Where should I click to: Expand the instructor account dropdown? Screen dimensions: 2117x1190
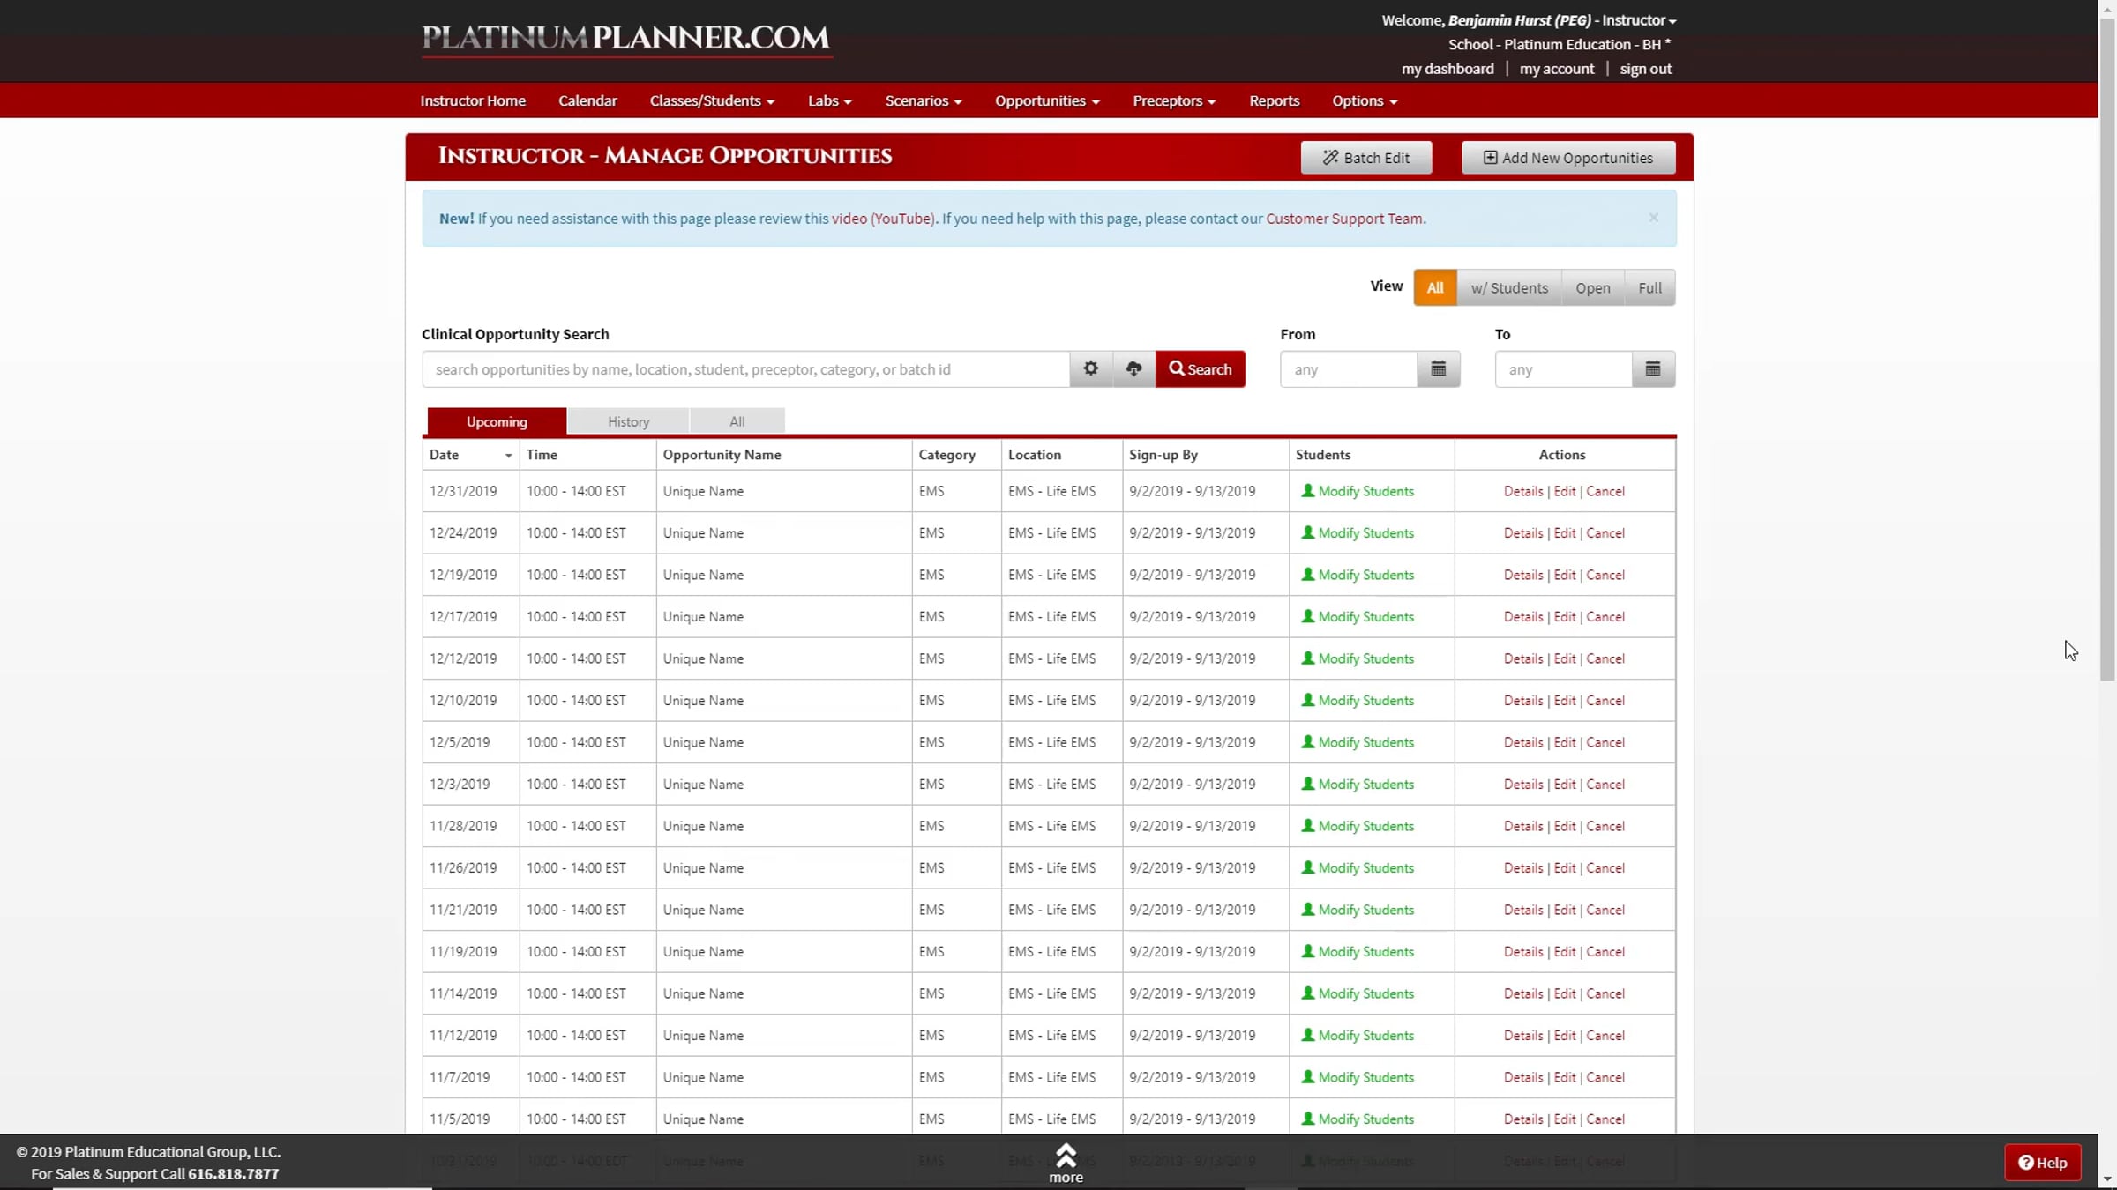1638,20
